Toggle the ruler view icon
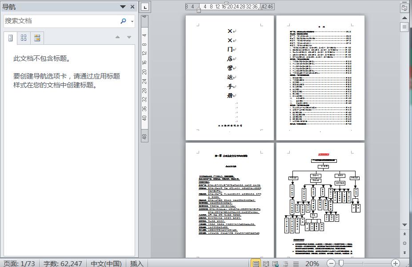This screenshot has width=412, height=267. point(404,8)
